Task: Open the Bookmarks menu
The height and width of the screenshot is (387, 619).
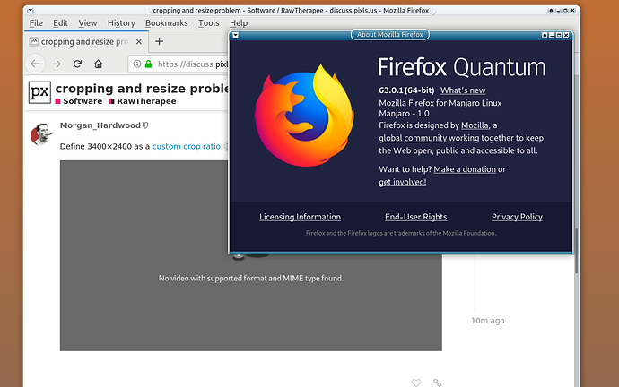Action: pyautogui.click(x=167, y=23)
